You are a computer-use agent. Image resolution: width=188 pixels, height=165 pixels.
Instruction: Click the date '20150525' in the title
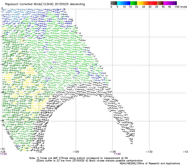click(62, 4)
